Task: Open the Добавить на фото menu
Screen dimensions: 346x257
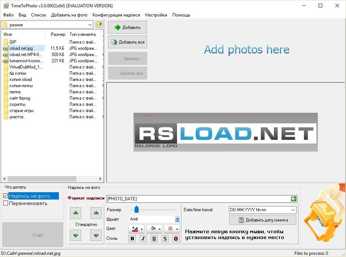Action: pyautogui.click(x=69, y=15)
